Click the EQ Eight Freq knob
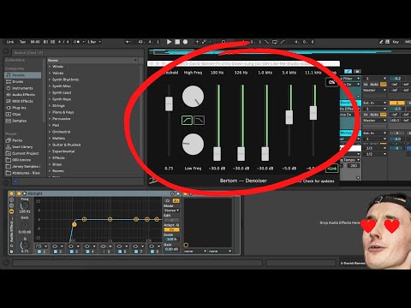The width and height of the screenshot is (411, 308). pos(25,205)
